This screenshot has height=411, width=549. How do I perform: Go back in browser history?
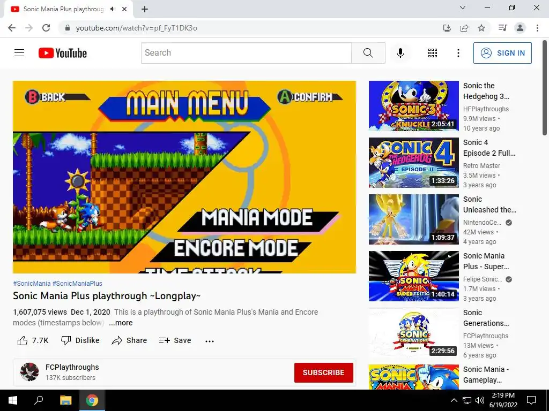(12, 28)
